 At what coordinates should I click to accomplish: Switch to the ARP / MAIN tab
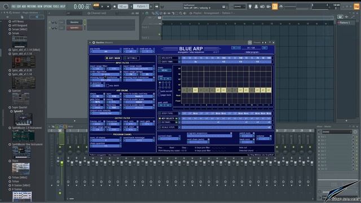(113, 58)
